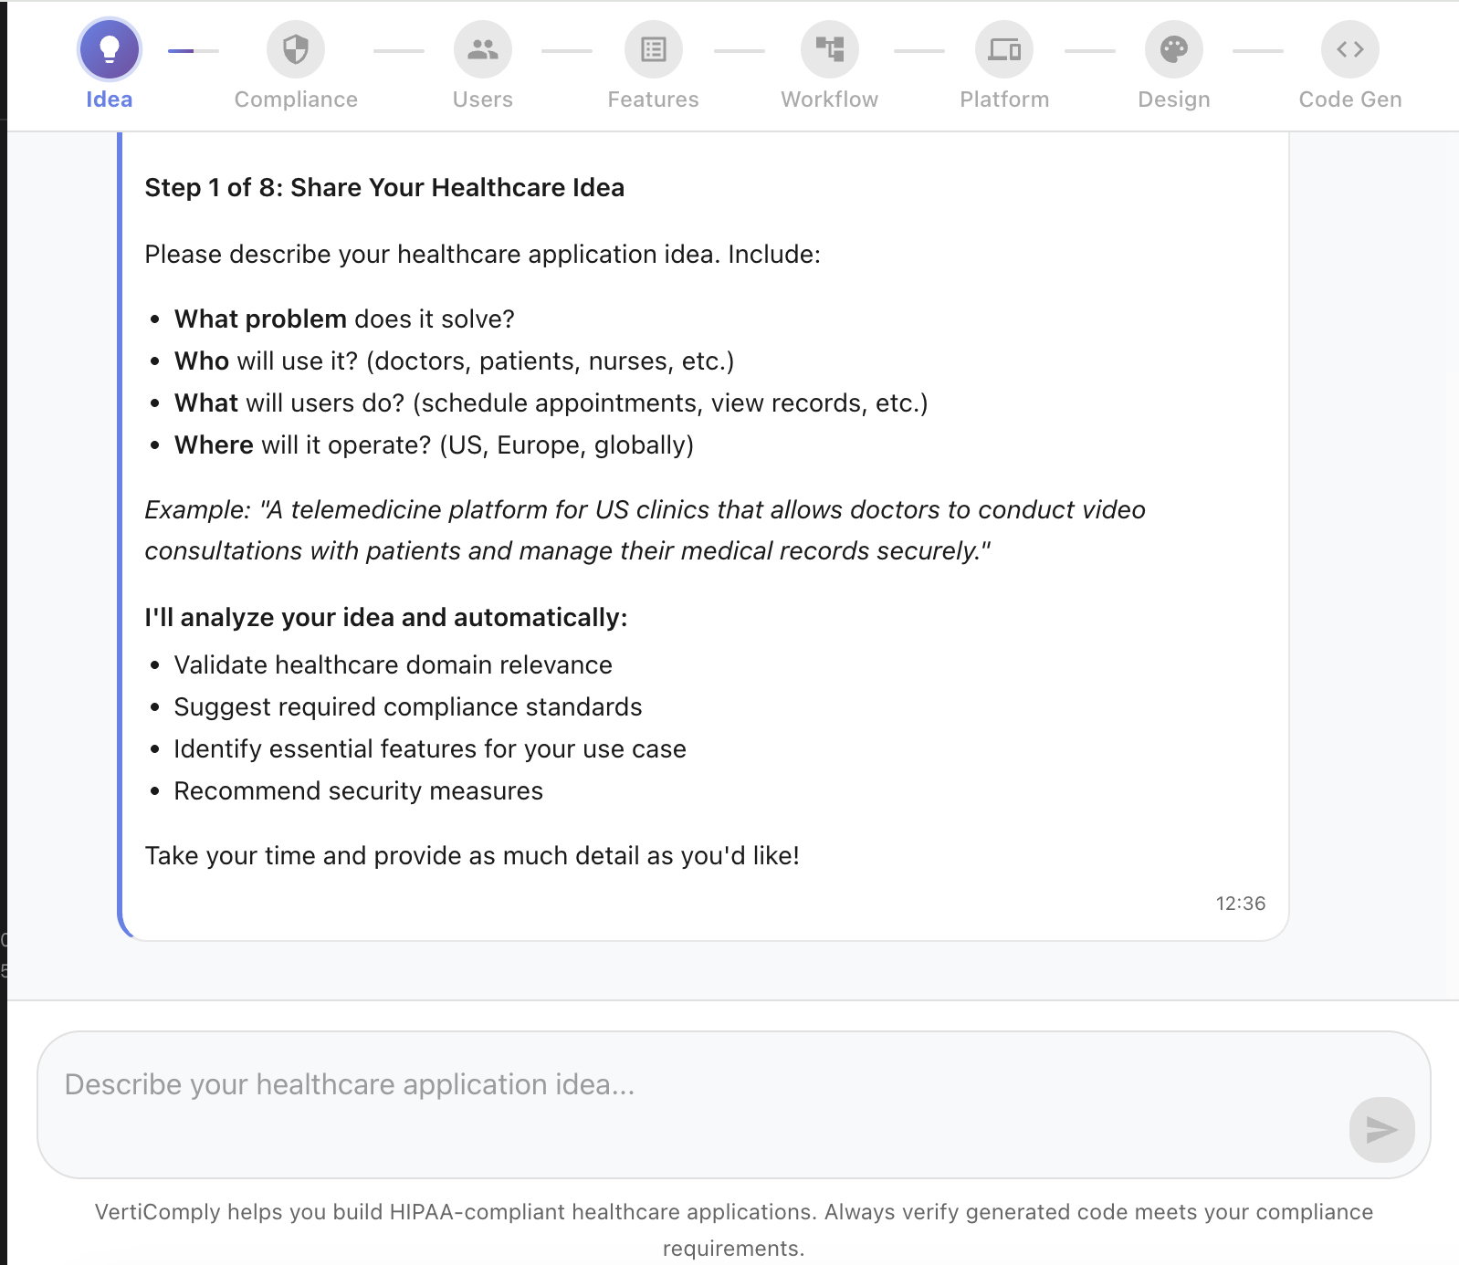Screen dimensions: 1459x1265
Task: Open the Workflow diagram step icon
Action: point(830,49)
